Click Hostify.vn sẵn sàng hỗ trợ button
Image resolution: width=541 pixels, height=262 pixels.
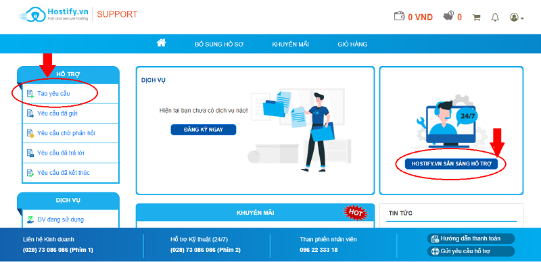(451, 163)
